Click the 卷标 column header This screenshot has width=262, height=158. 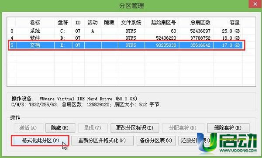tap(35, 22)
